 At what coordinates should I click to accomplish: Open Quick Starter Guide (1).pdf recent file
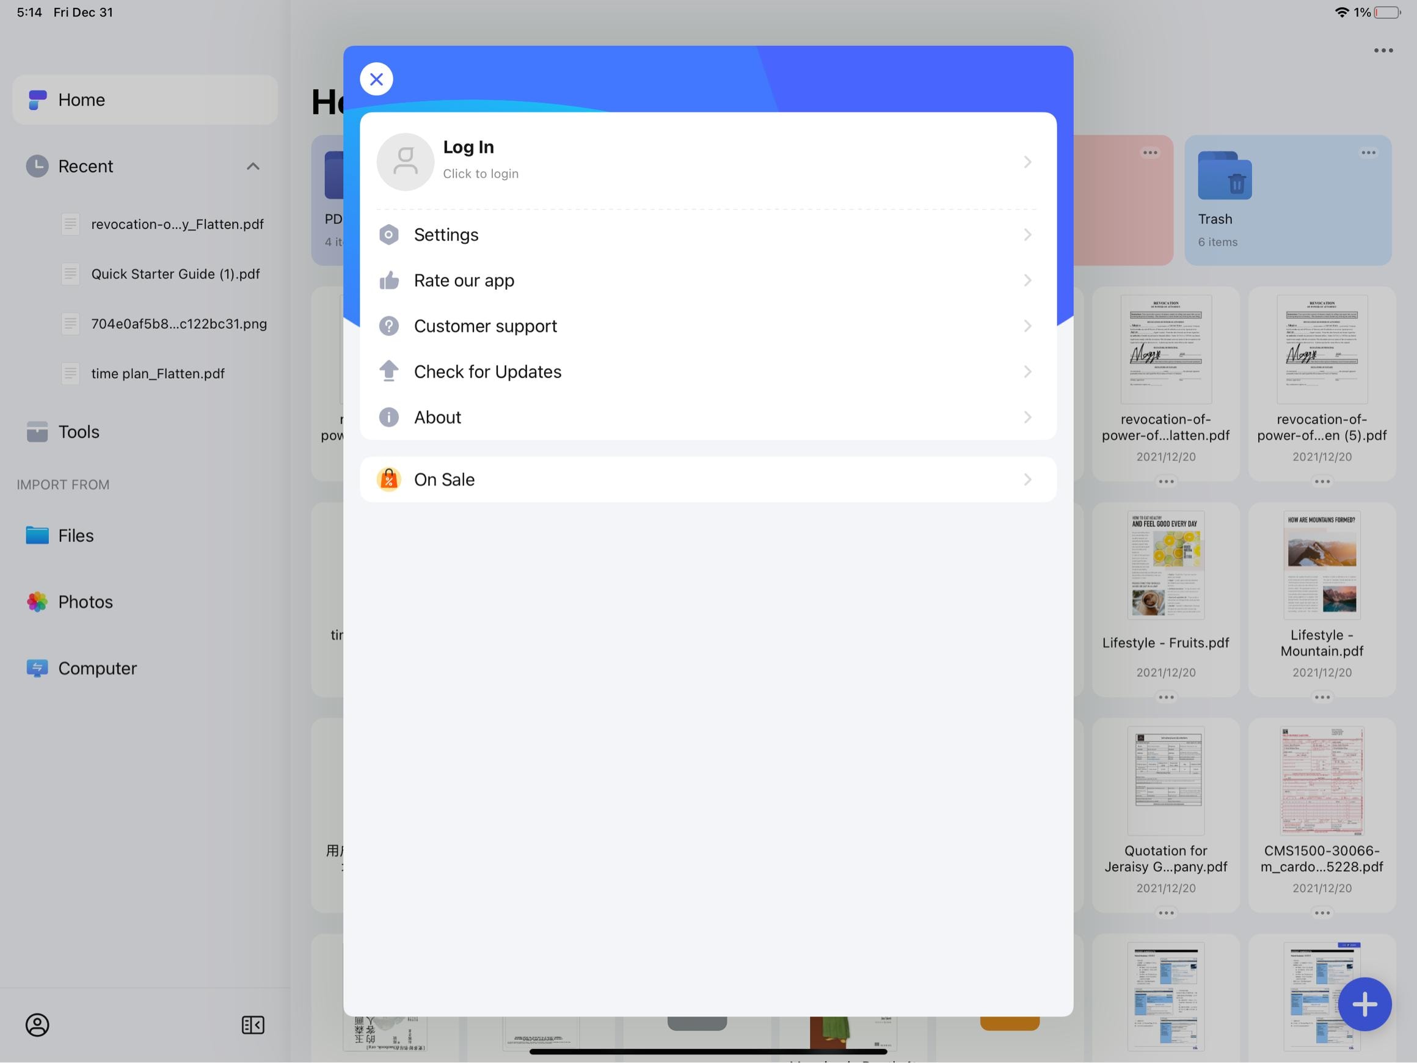[x=175, y=274]
